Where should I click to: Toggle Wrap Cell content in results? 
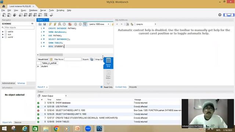[x=99, y=59]
